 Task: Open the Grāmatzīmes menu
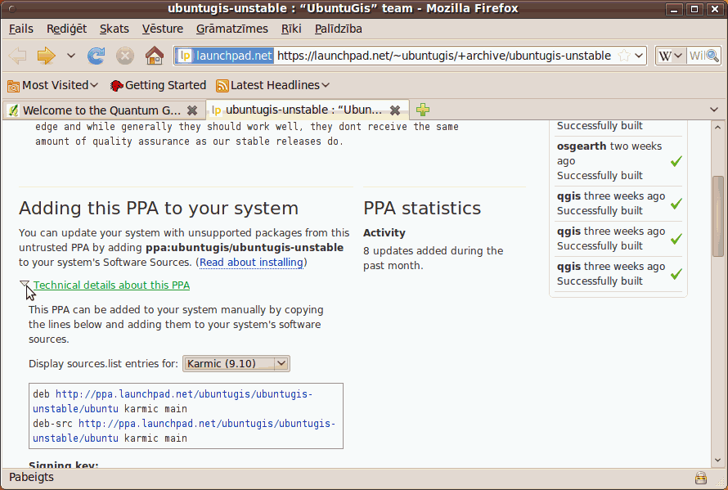pos(232,29)
